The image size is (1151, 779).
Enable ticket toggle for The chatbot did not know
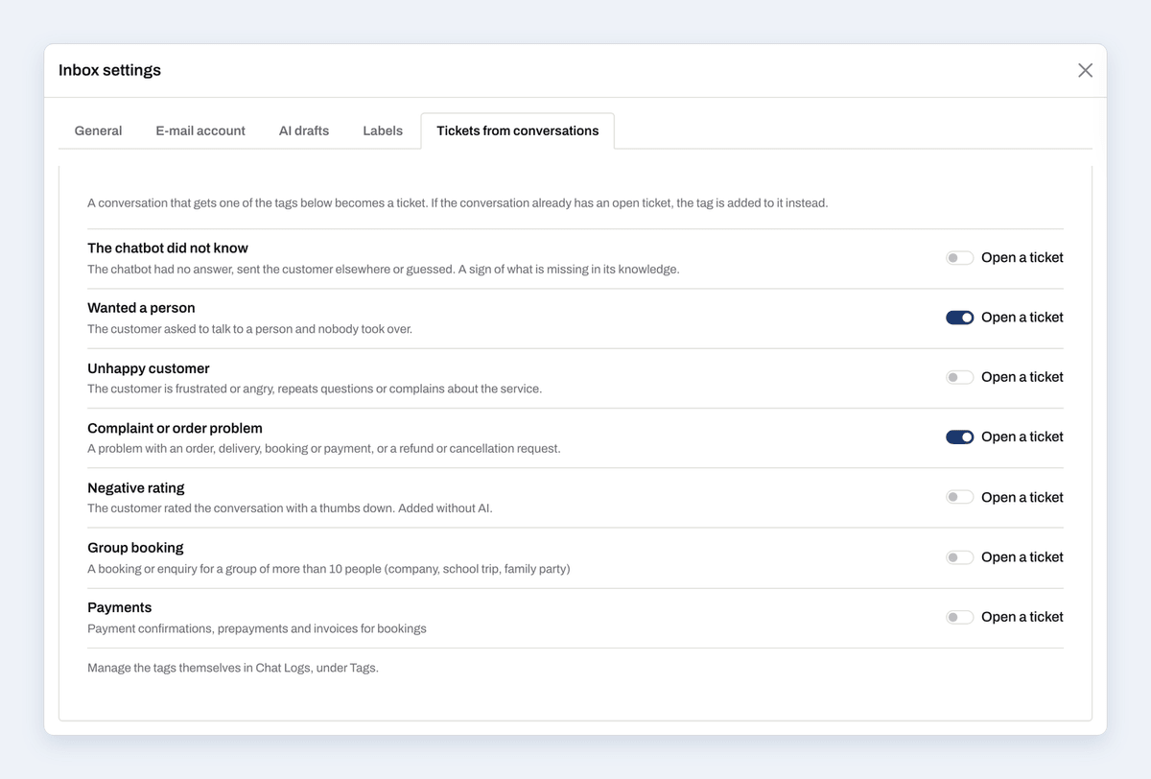coord(959,258)
